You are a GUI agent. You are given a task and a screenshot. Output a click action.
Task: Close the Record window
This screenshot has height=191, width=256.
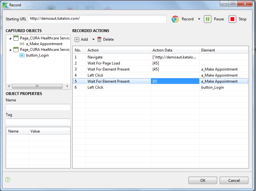point(245,3)
